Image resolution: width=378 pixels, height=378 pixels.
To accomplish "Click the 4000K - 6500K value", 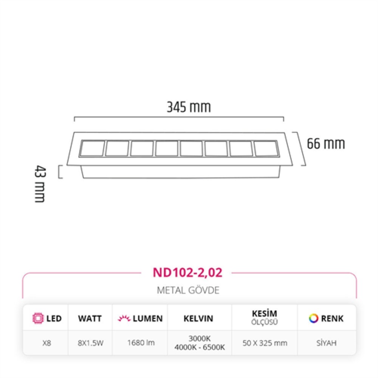I will pyautogui.click(x=200, y=347).
